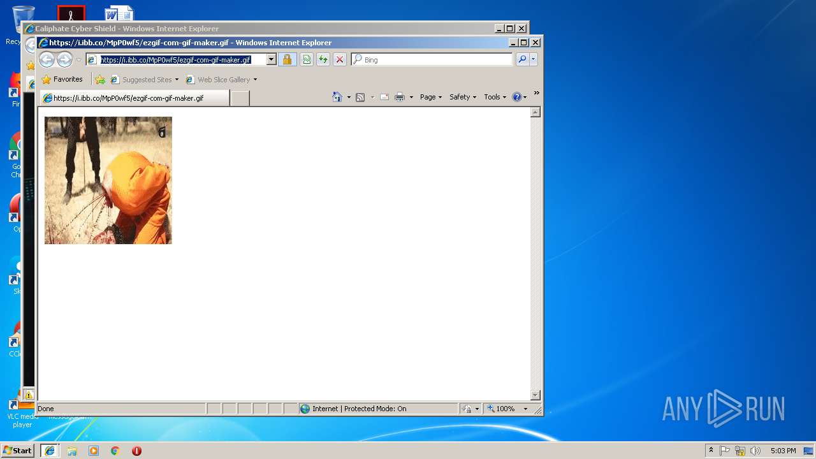The height and width of the screenshot is (459, 816).
Task: Show hidden system tray icons
Action: coord(711,451)
